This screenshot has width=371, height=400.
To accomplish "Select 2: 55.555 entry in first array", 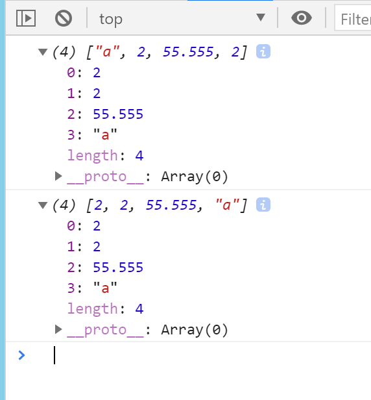I will click(x=105, y=114).
